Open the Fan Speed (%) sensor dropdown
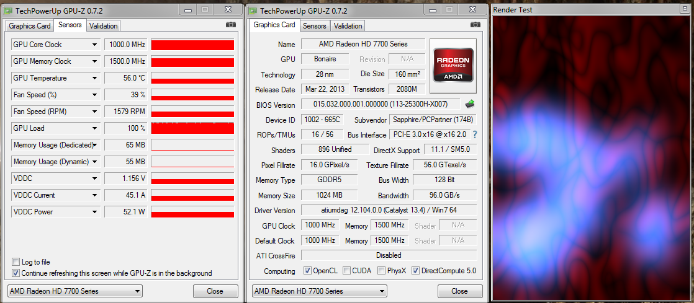This screenshot has height=303, width=694. tap(94, 95)
